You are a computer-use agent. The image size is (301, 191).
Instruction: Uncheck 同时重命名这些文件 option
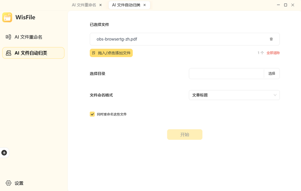[92, 114]
